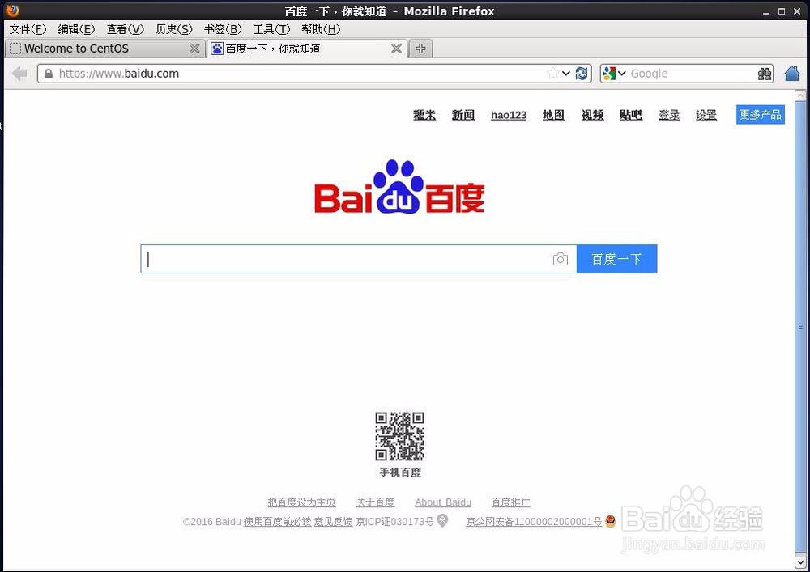Click the 手机百度 QR code
Screen dimensions: 810x572
click(x=400, y=437)
